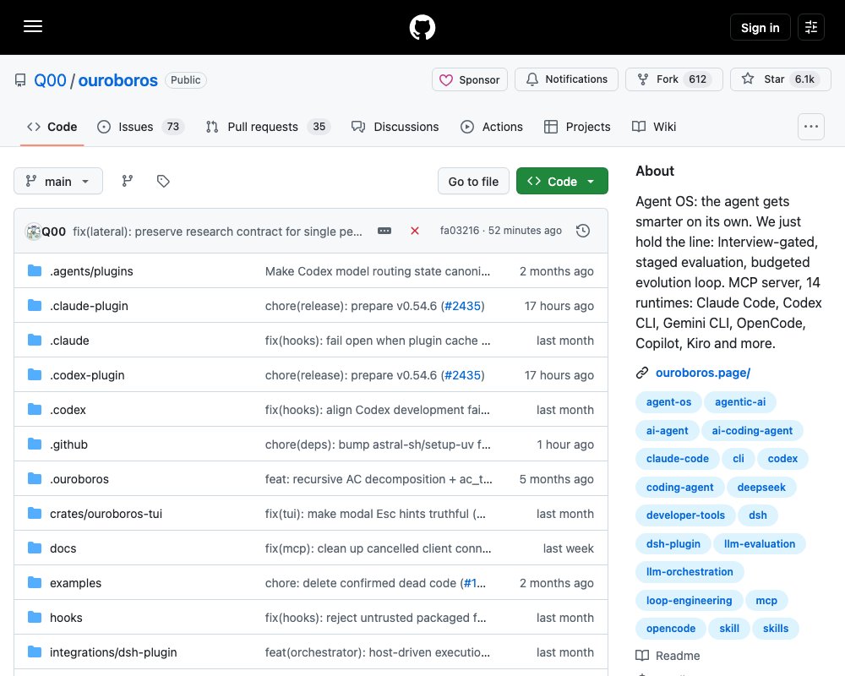Open the .ouroboros folder
The width and height of the screenshot is (845, 676).
[79, 479]
